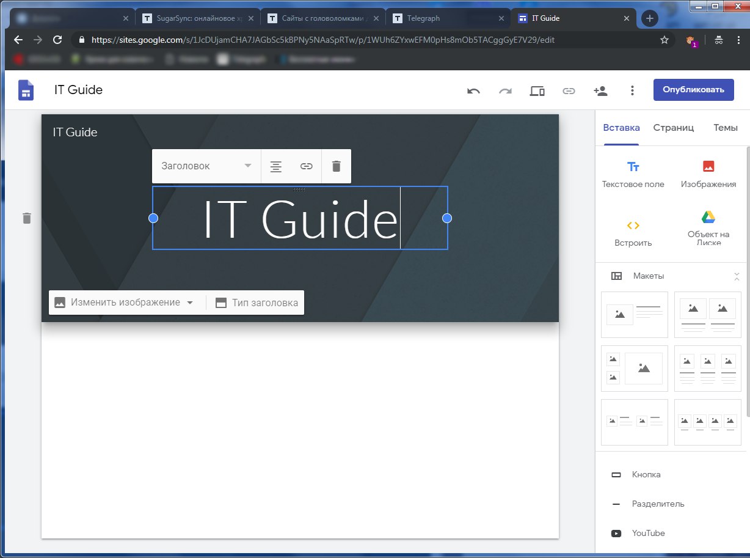
Task: Click the Google Sites logo icon
Action: point(26,90)
